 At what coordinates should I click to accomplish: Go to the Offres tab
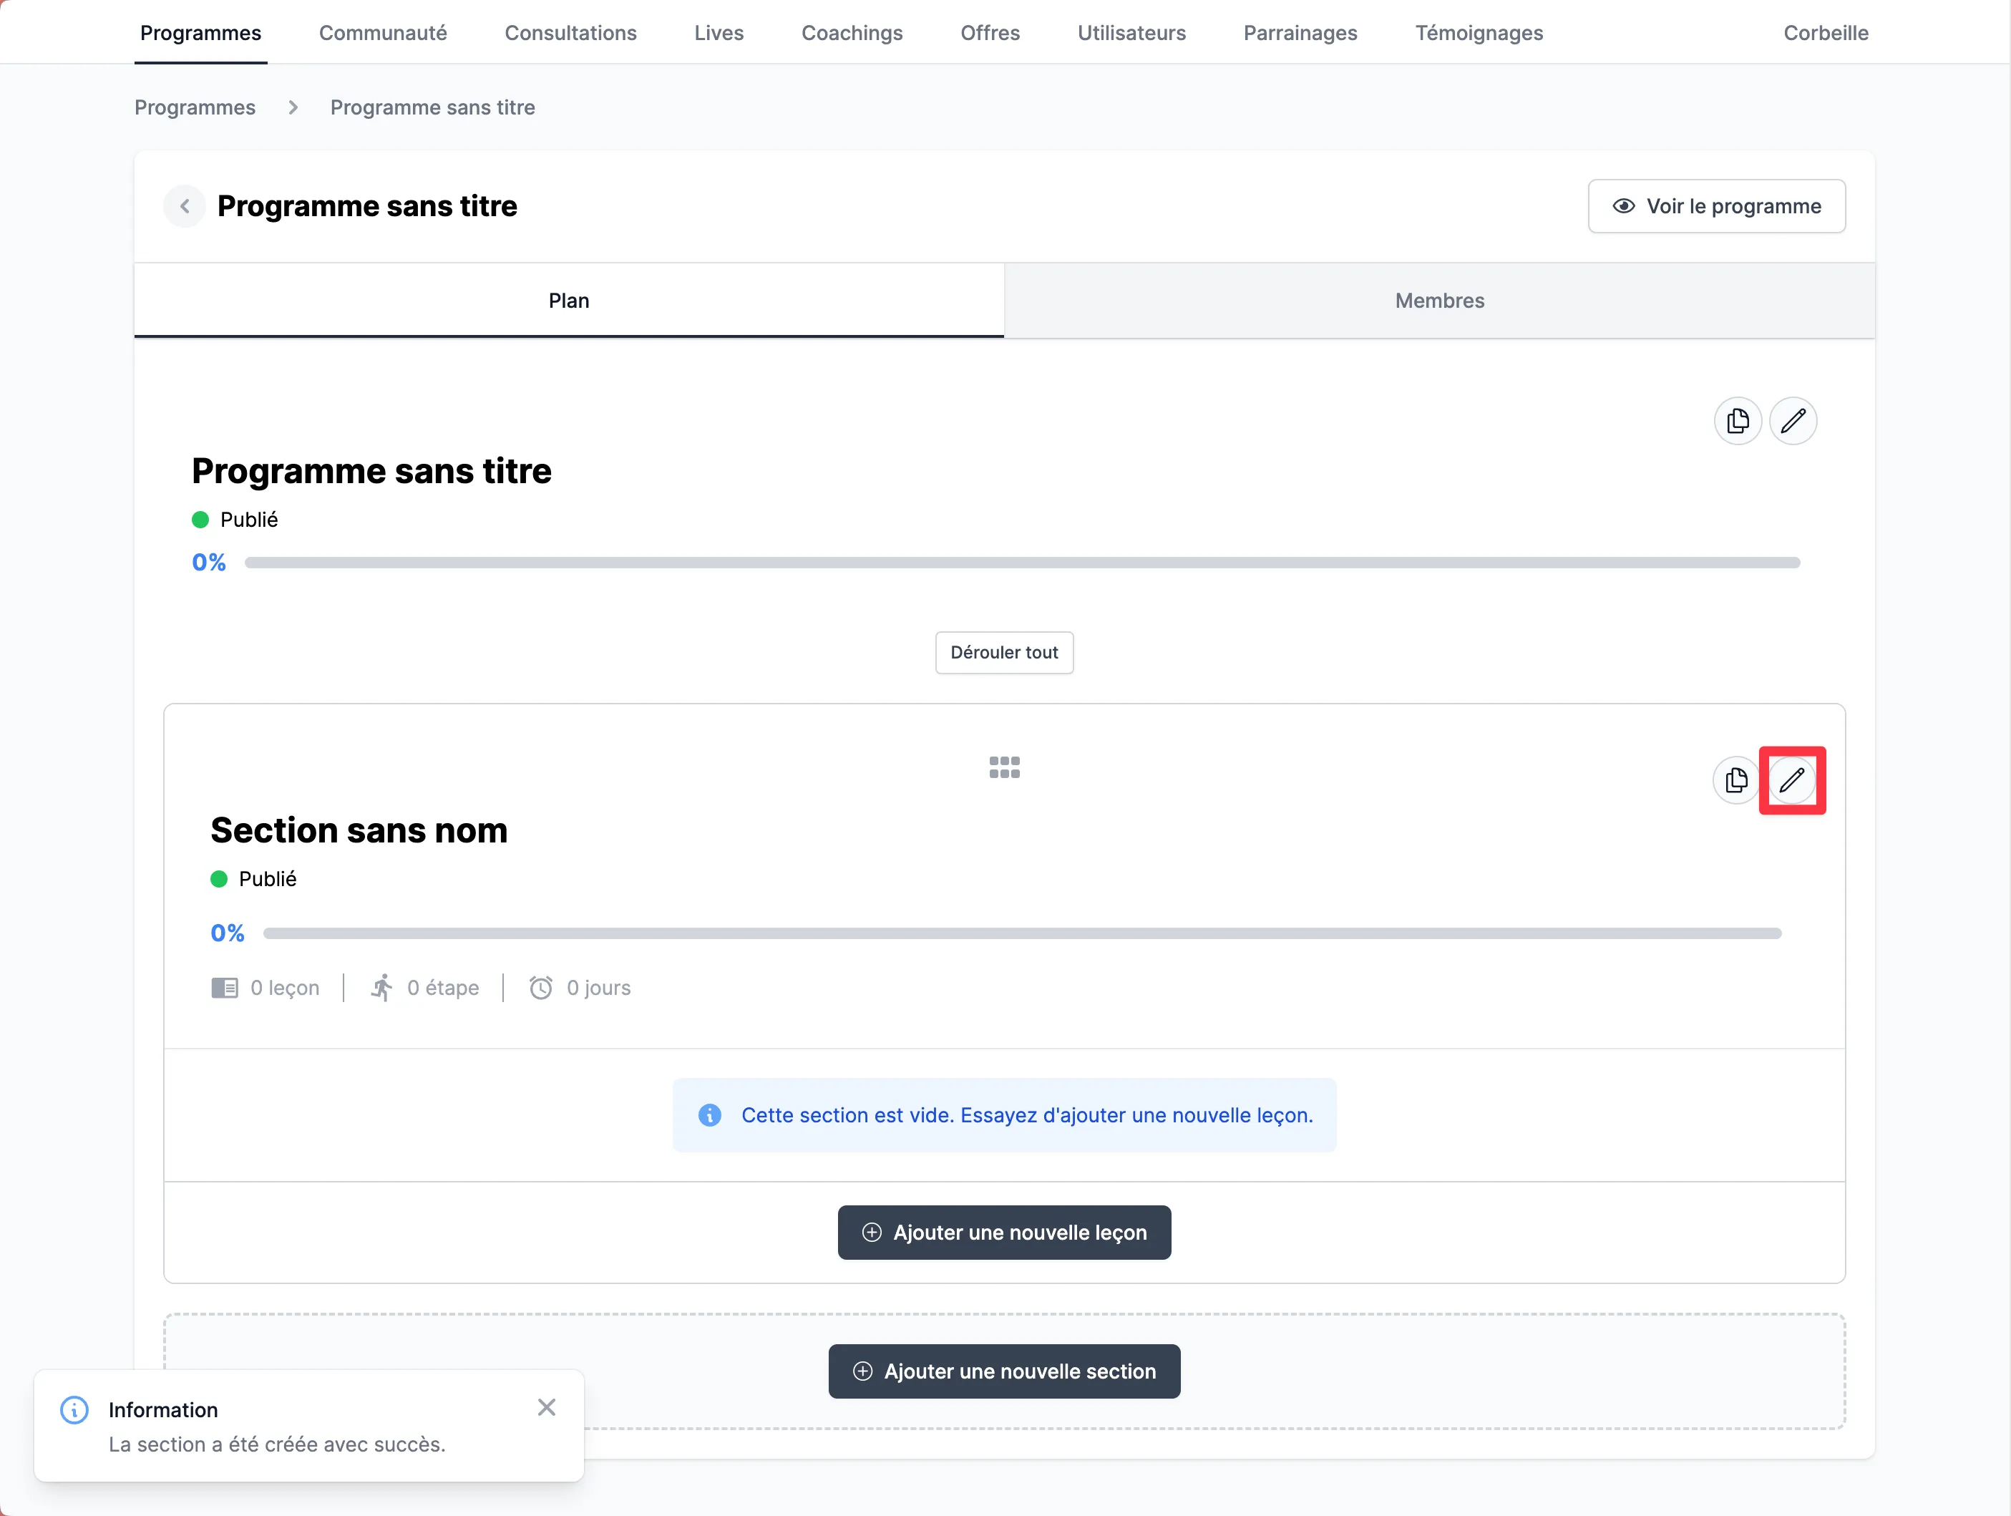click(990, 33)
